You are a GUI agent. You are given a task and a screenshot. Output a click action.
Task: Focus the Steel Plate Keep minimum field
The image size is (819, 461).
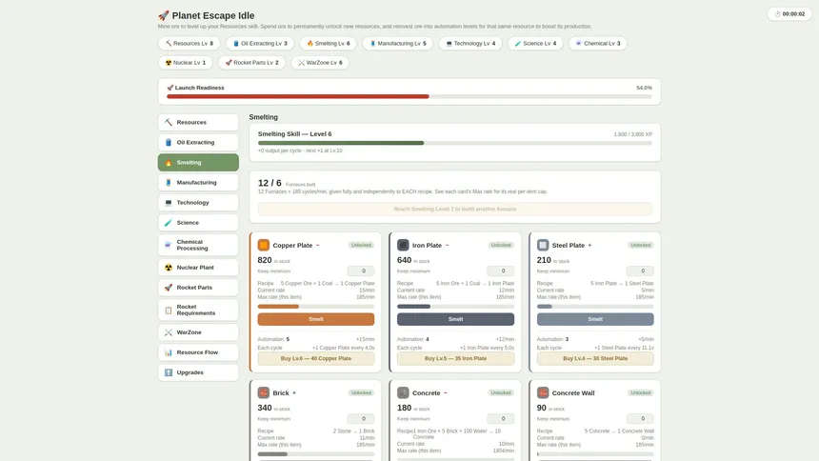point(640,271)
